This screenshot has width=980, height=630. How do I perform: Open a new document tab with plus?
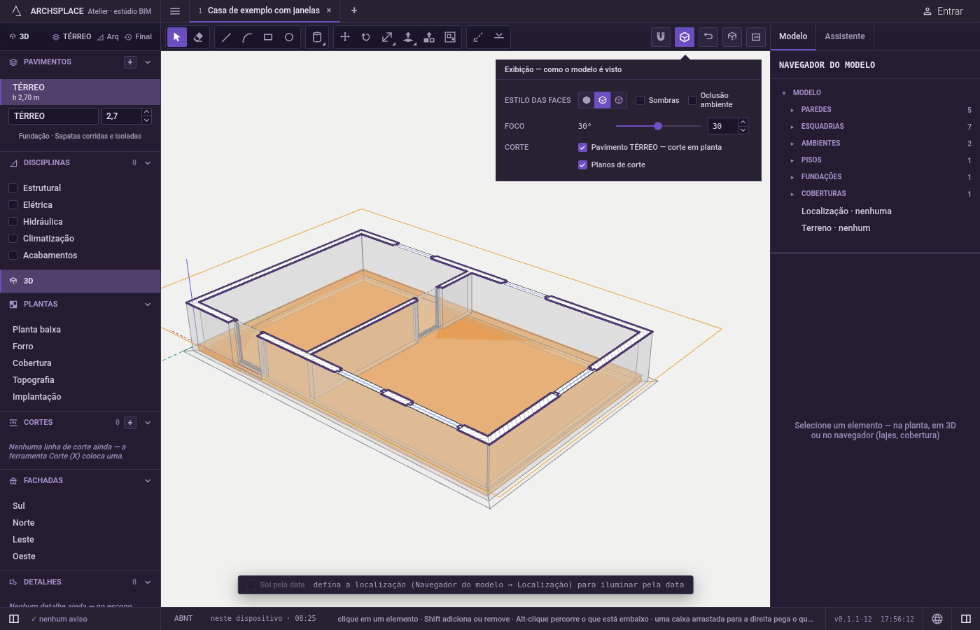pos(354,10)
